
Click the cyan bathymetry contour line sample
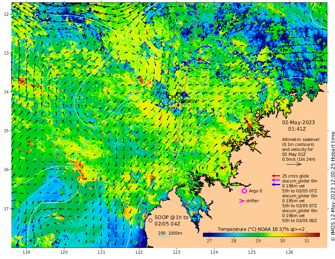pos(164,237)
